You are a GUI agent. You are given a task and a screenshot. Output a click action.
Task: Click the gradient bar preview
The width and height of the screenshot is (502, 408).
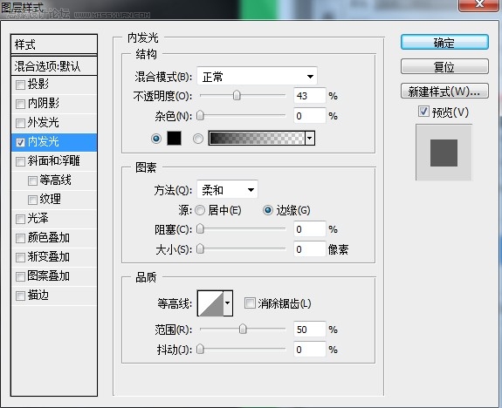click(257, 138)
